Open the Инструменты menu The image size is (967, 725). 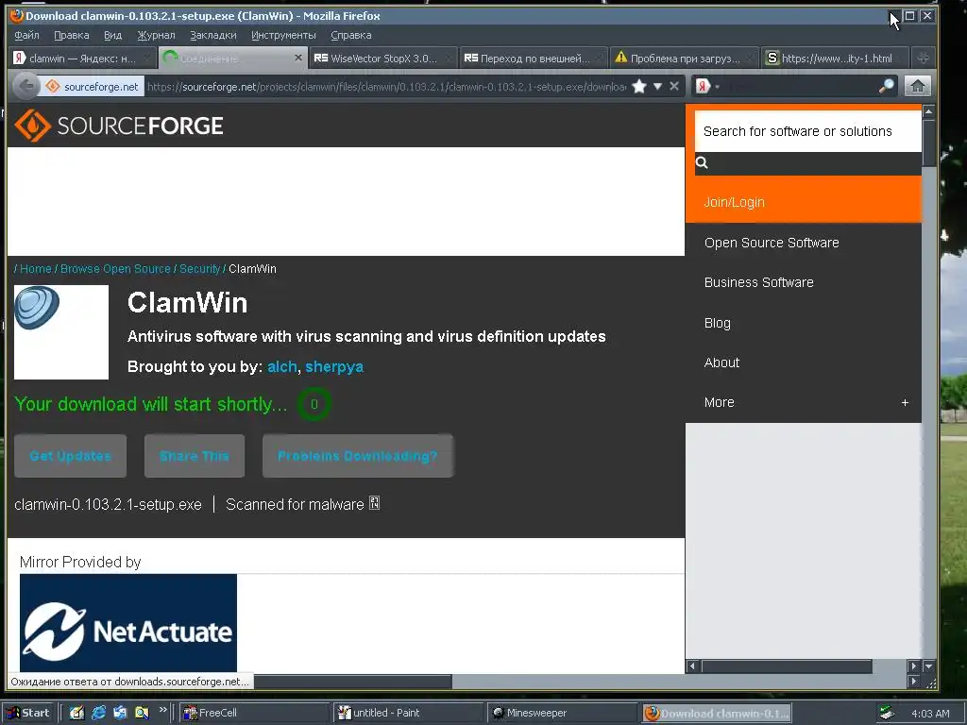pos(283,35)
